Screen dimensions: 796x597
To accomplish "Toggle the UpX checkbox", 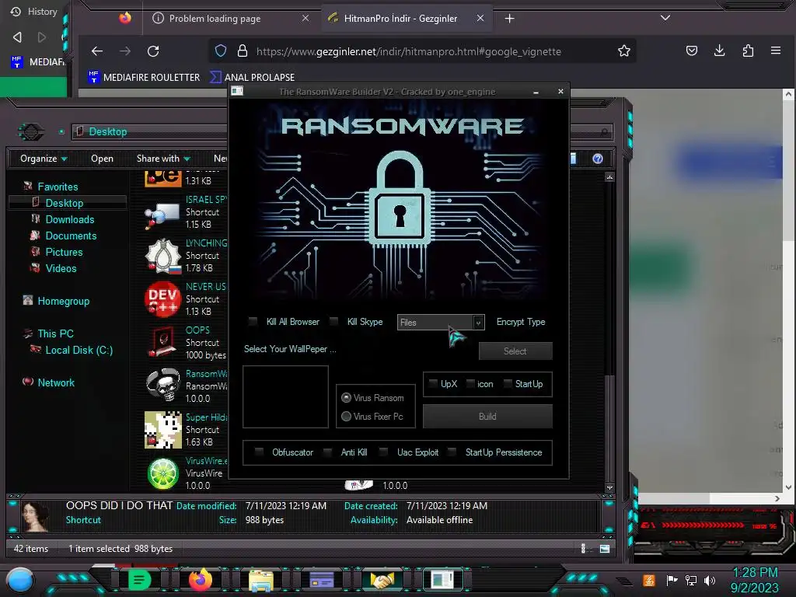I will 433,384.
